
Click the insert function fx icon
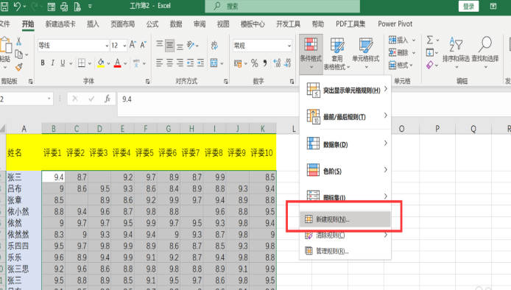(108, 99)
